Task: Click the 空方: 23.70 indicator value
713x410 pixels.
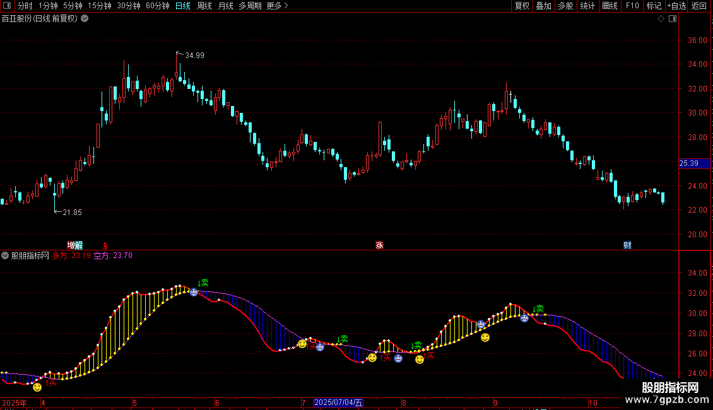Action: [x=113, y=256]
